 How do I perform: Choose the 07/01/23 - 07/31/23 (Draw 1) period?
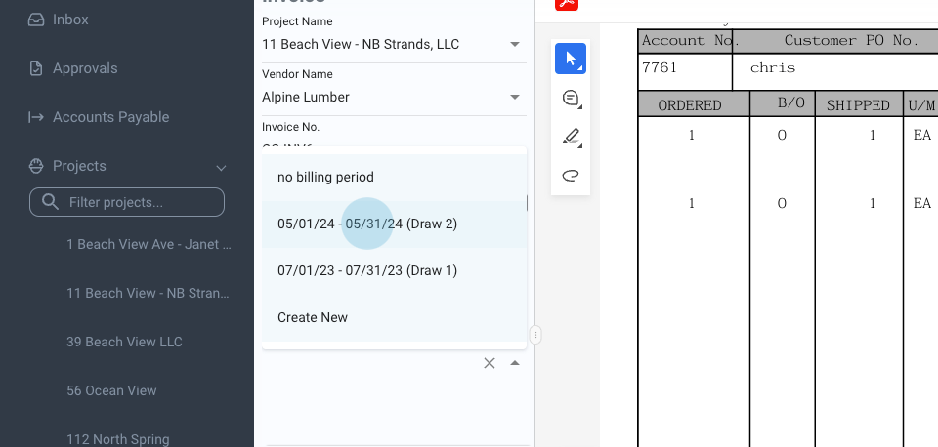tap(367, 270)
